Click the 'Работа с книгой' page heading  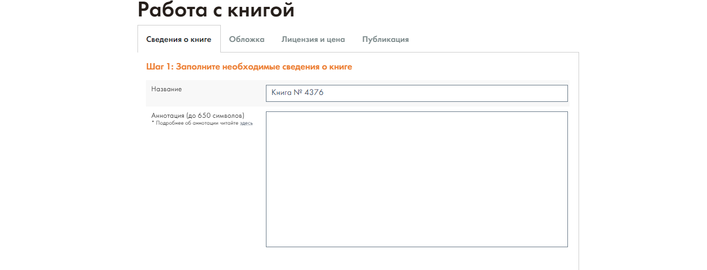click(x=215, y=10)
